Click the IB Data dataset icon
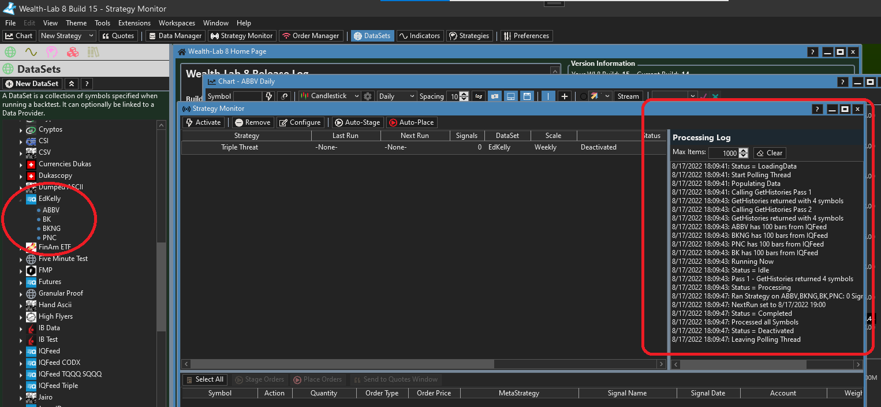This screenshot has width=881, height=407. (x=31, y=328)
